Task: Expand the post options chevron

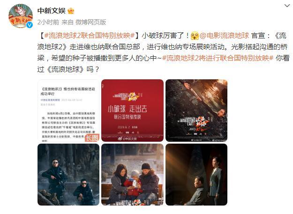Action: pyautogui.click(x=287, y=6)
